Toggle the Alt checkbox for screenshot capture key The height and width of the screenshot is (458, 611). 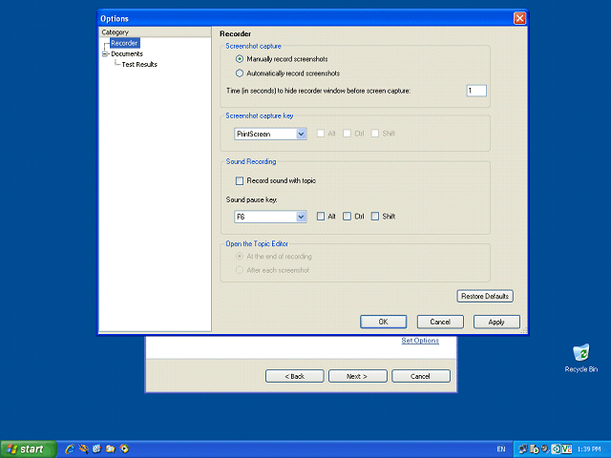[326, 134]
